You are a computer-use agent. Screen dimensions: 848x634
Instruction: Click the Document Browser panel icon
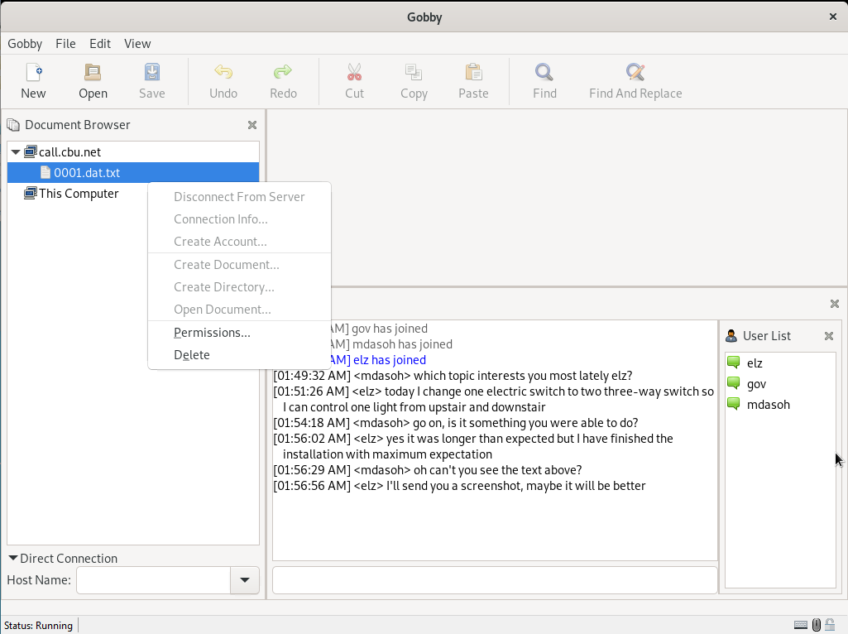coord(13,125)
